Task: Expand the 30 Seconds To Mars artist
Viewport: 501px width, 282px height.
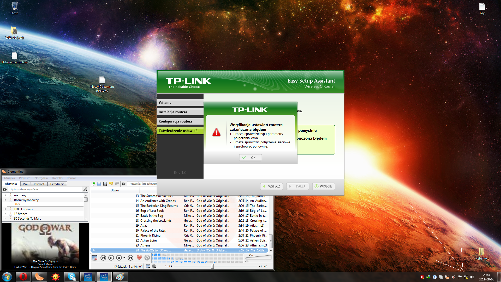Action: [5, 218]
